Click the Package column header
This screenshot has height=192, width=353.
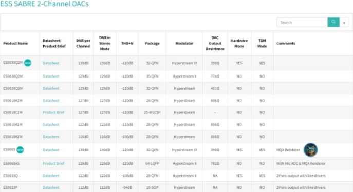pyautogui.click(x=152, y=43)
